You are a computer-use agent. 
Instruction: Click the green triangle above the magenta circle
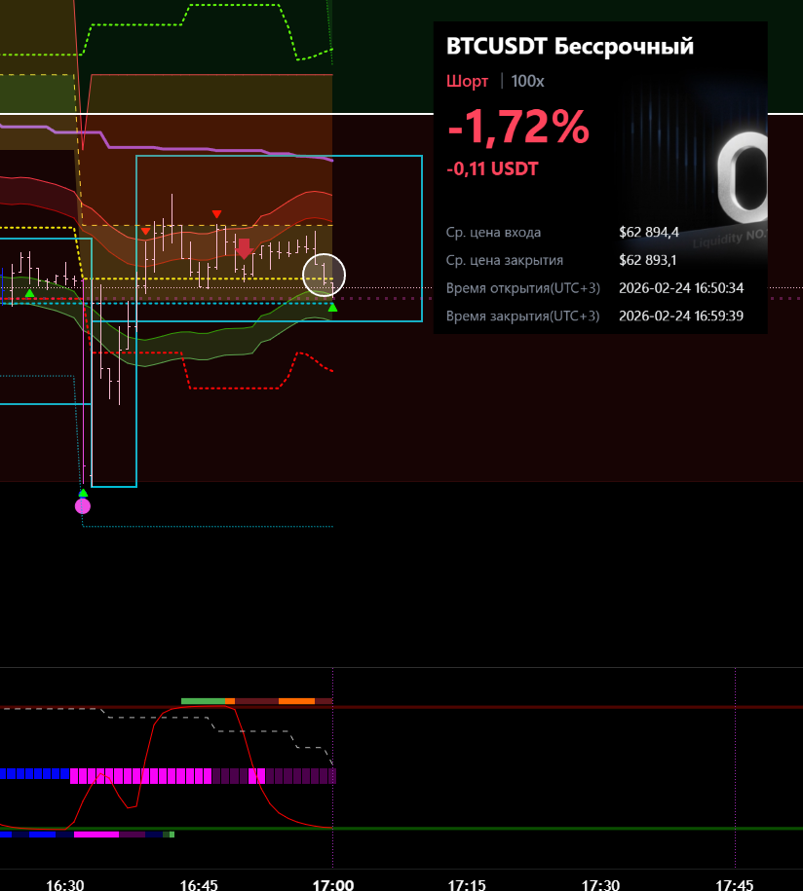[x=83, y=493]
